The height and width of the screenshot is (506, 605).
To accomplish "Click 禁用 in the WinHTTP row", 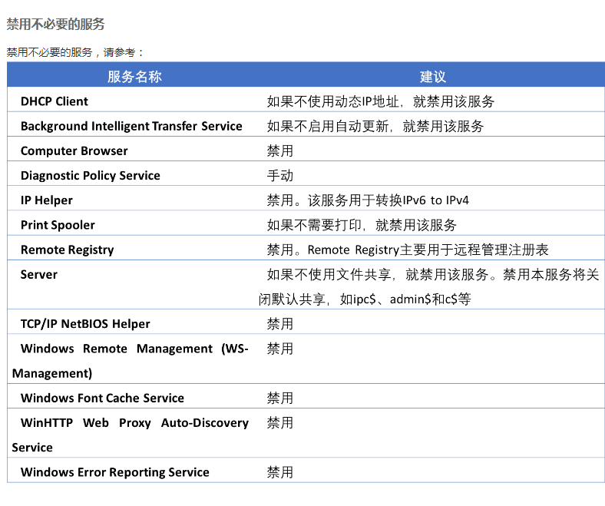I will pyautogui.click(x=280, y=422).
